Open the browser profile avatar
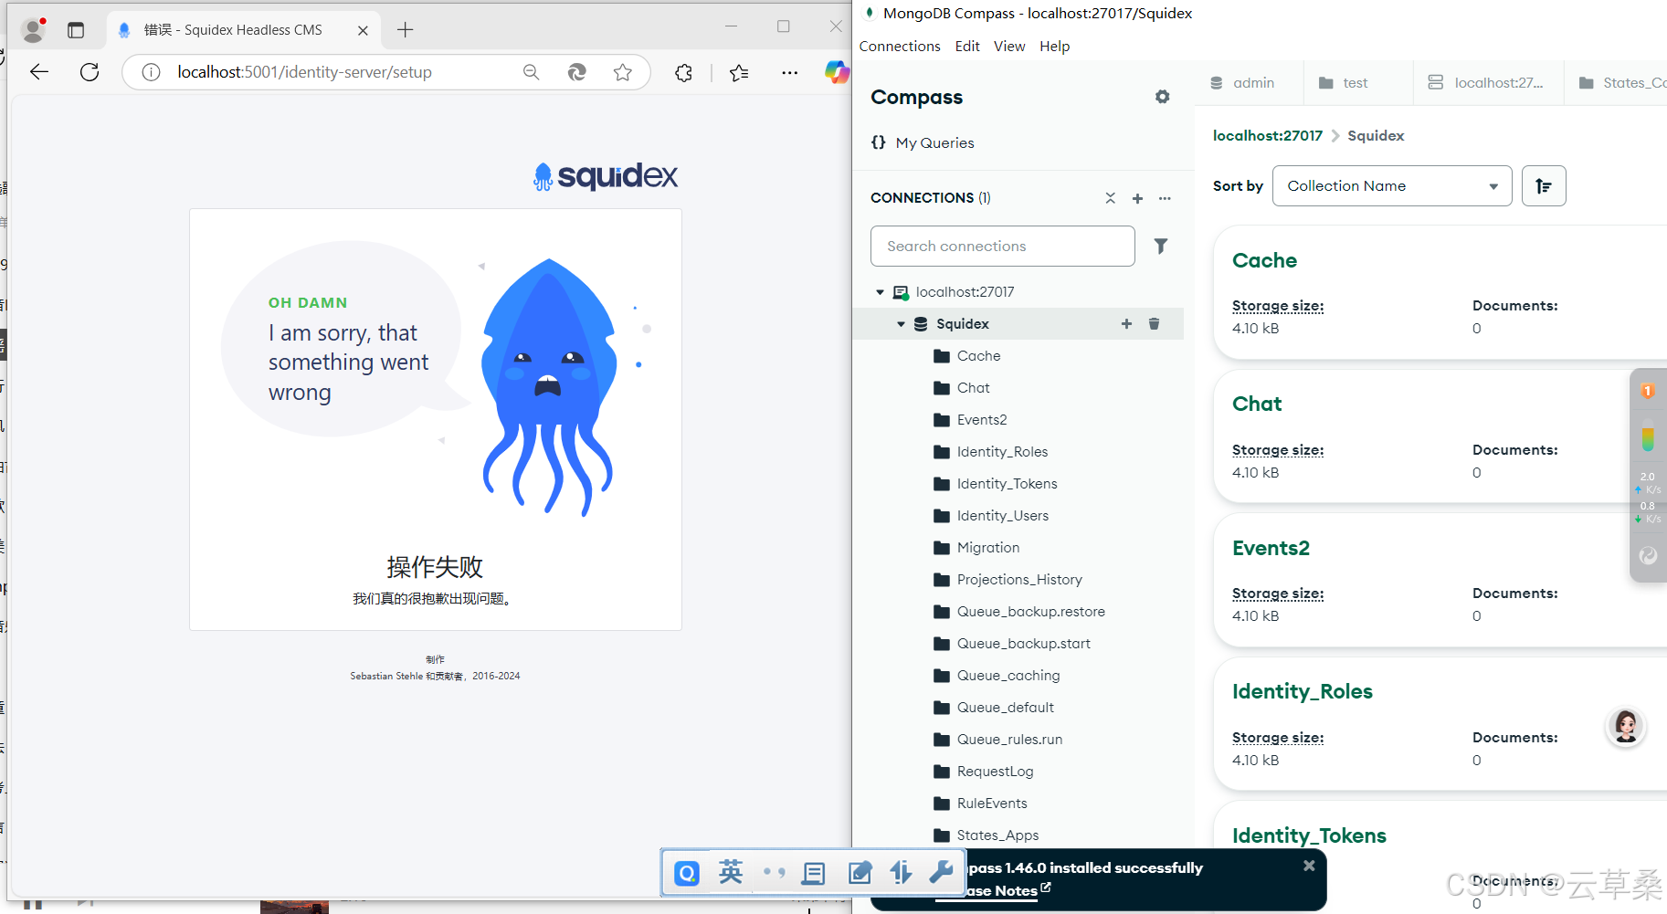Viewport: 1667px width, 914px height. 34,30
